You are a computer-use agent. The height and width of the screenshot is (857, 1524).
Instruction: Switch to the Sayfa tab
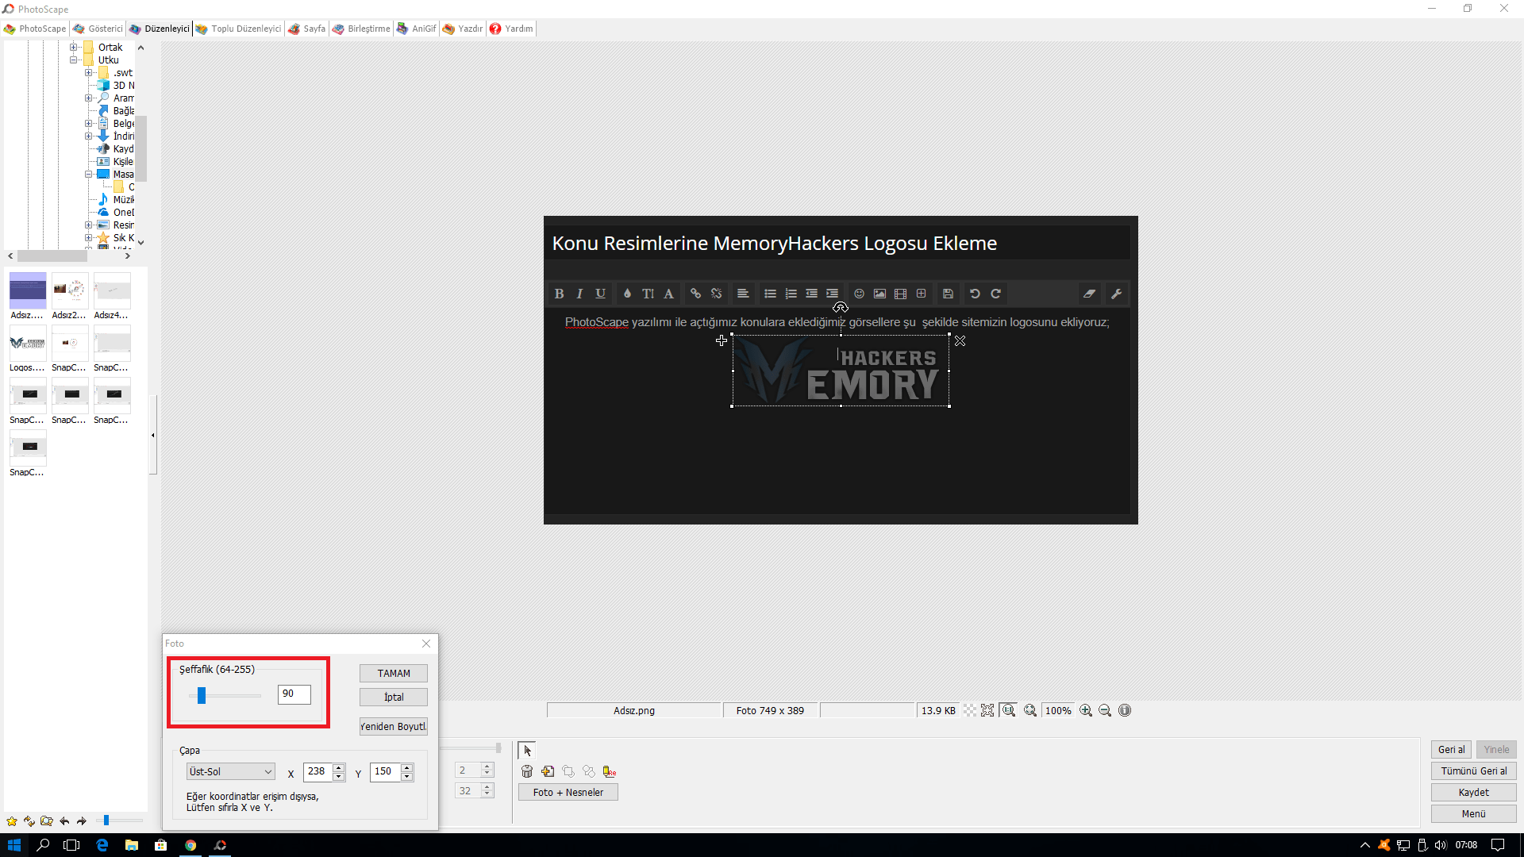[x=306, y=29]
